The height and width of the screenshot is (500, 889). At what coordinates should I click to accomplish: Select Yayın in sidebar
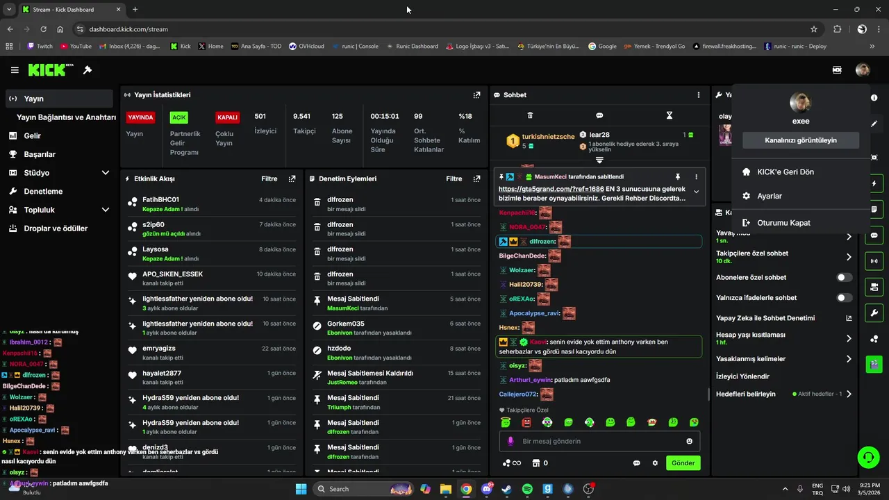[x=59, y=99]
